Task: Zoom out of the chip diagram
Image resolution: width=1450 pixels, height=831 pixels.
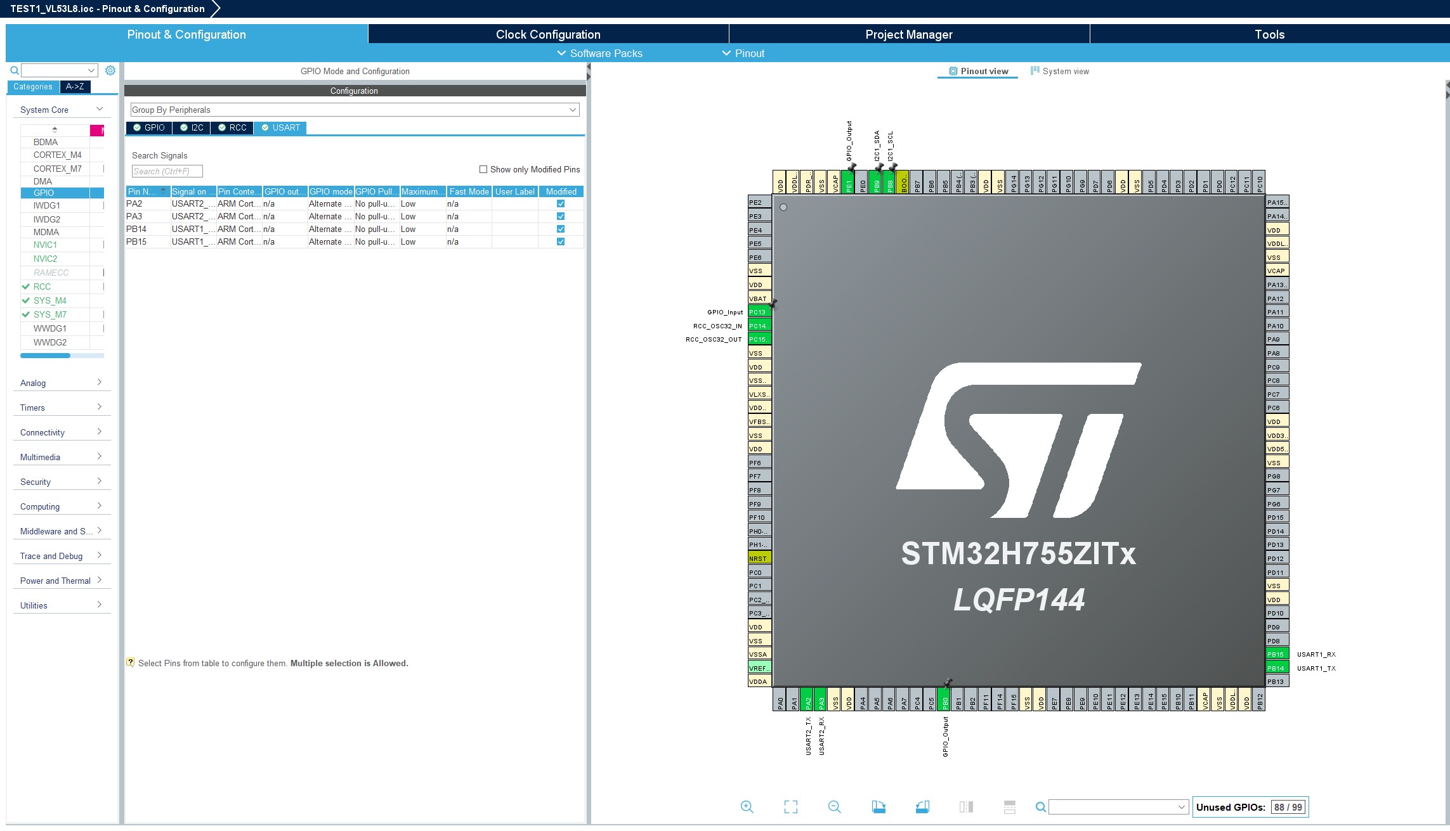Action: click(x=835, y=807)
